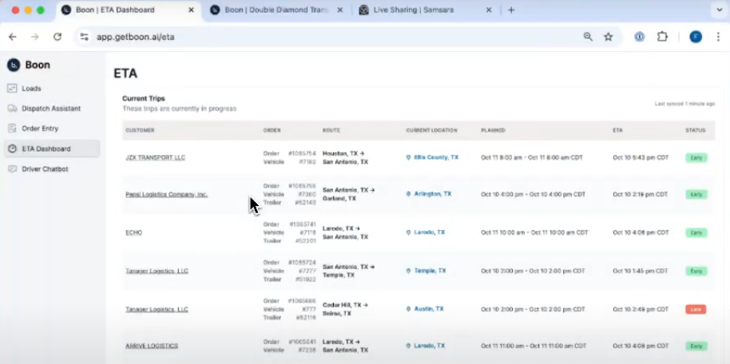Click route Houston, TX to San Antonio
730x364 pixels.
tap(345, 158)
